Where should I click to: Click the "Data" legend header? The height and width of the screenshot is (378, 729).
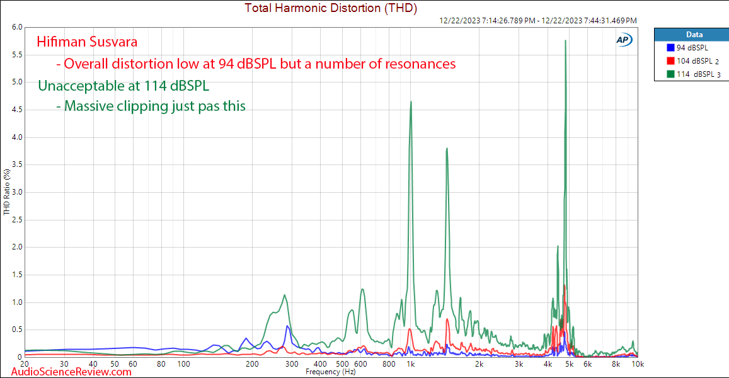pos(694,35)
